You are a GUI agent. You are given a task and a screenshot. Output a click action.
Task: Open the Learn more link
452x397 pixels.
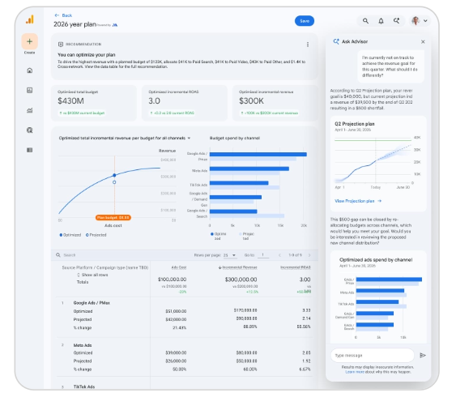point(355,372)
